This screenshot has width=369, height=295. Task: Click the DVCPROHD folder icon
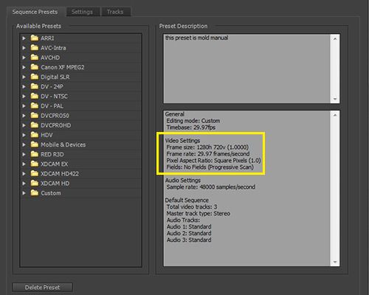click(x=35, y=125)
